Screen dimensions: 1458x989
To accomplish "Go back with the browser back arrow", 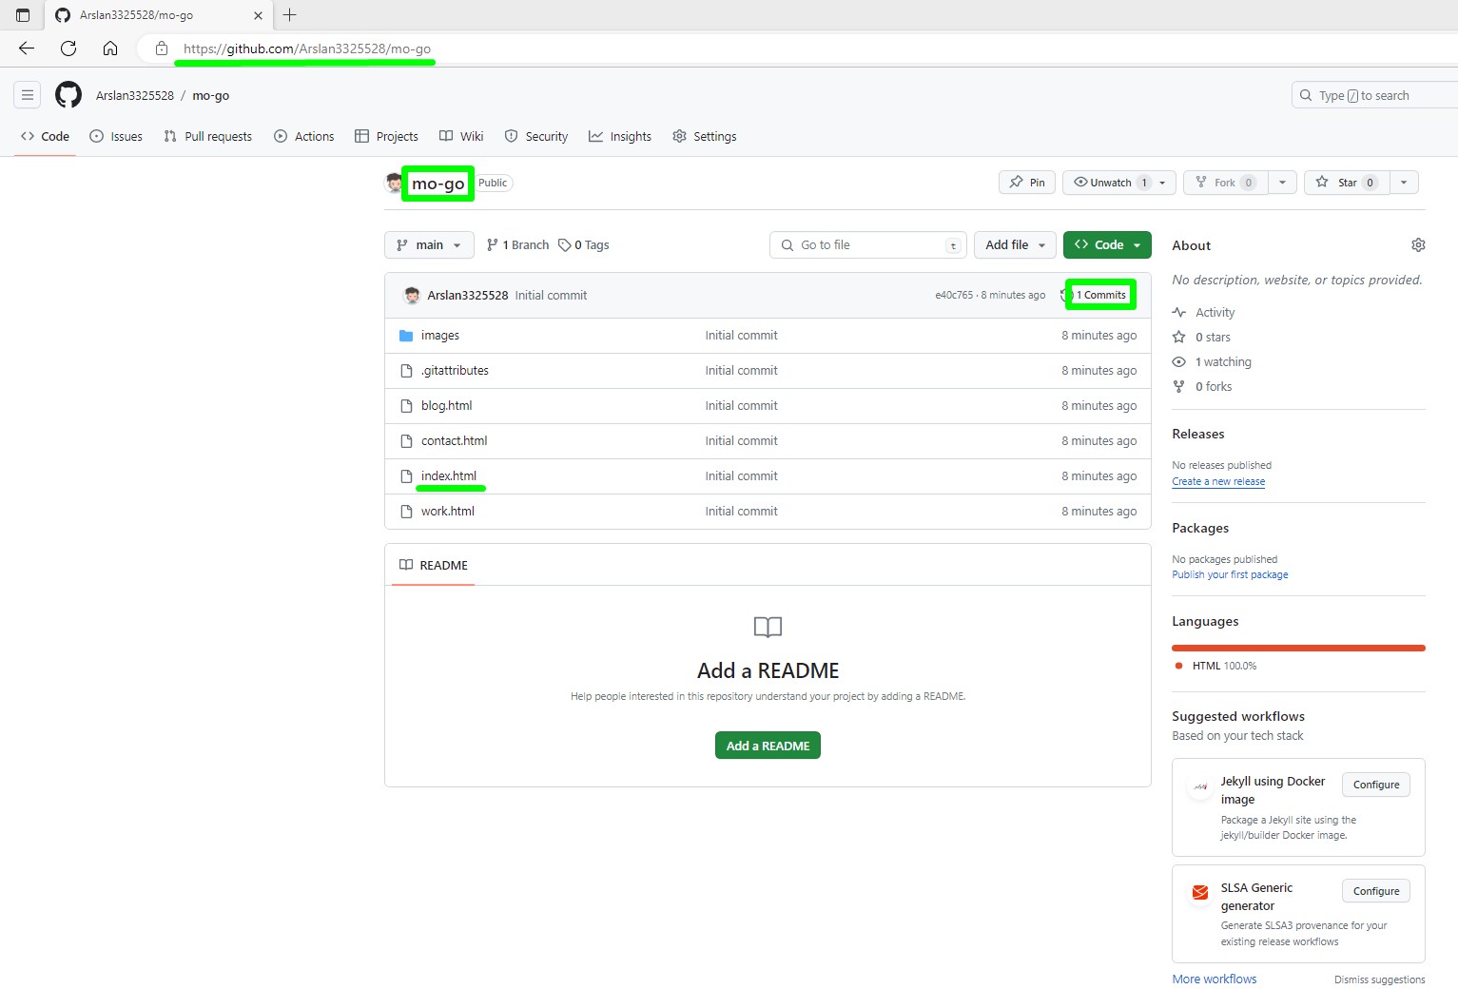I will pyautogui.click(x=27, y=48).
